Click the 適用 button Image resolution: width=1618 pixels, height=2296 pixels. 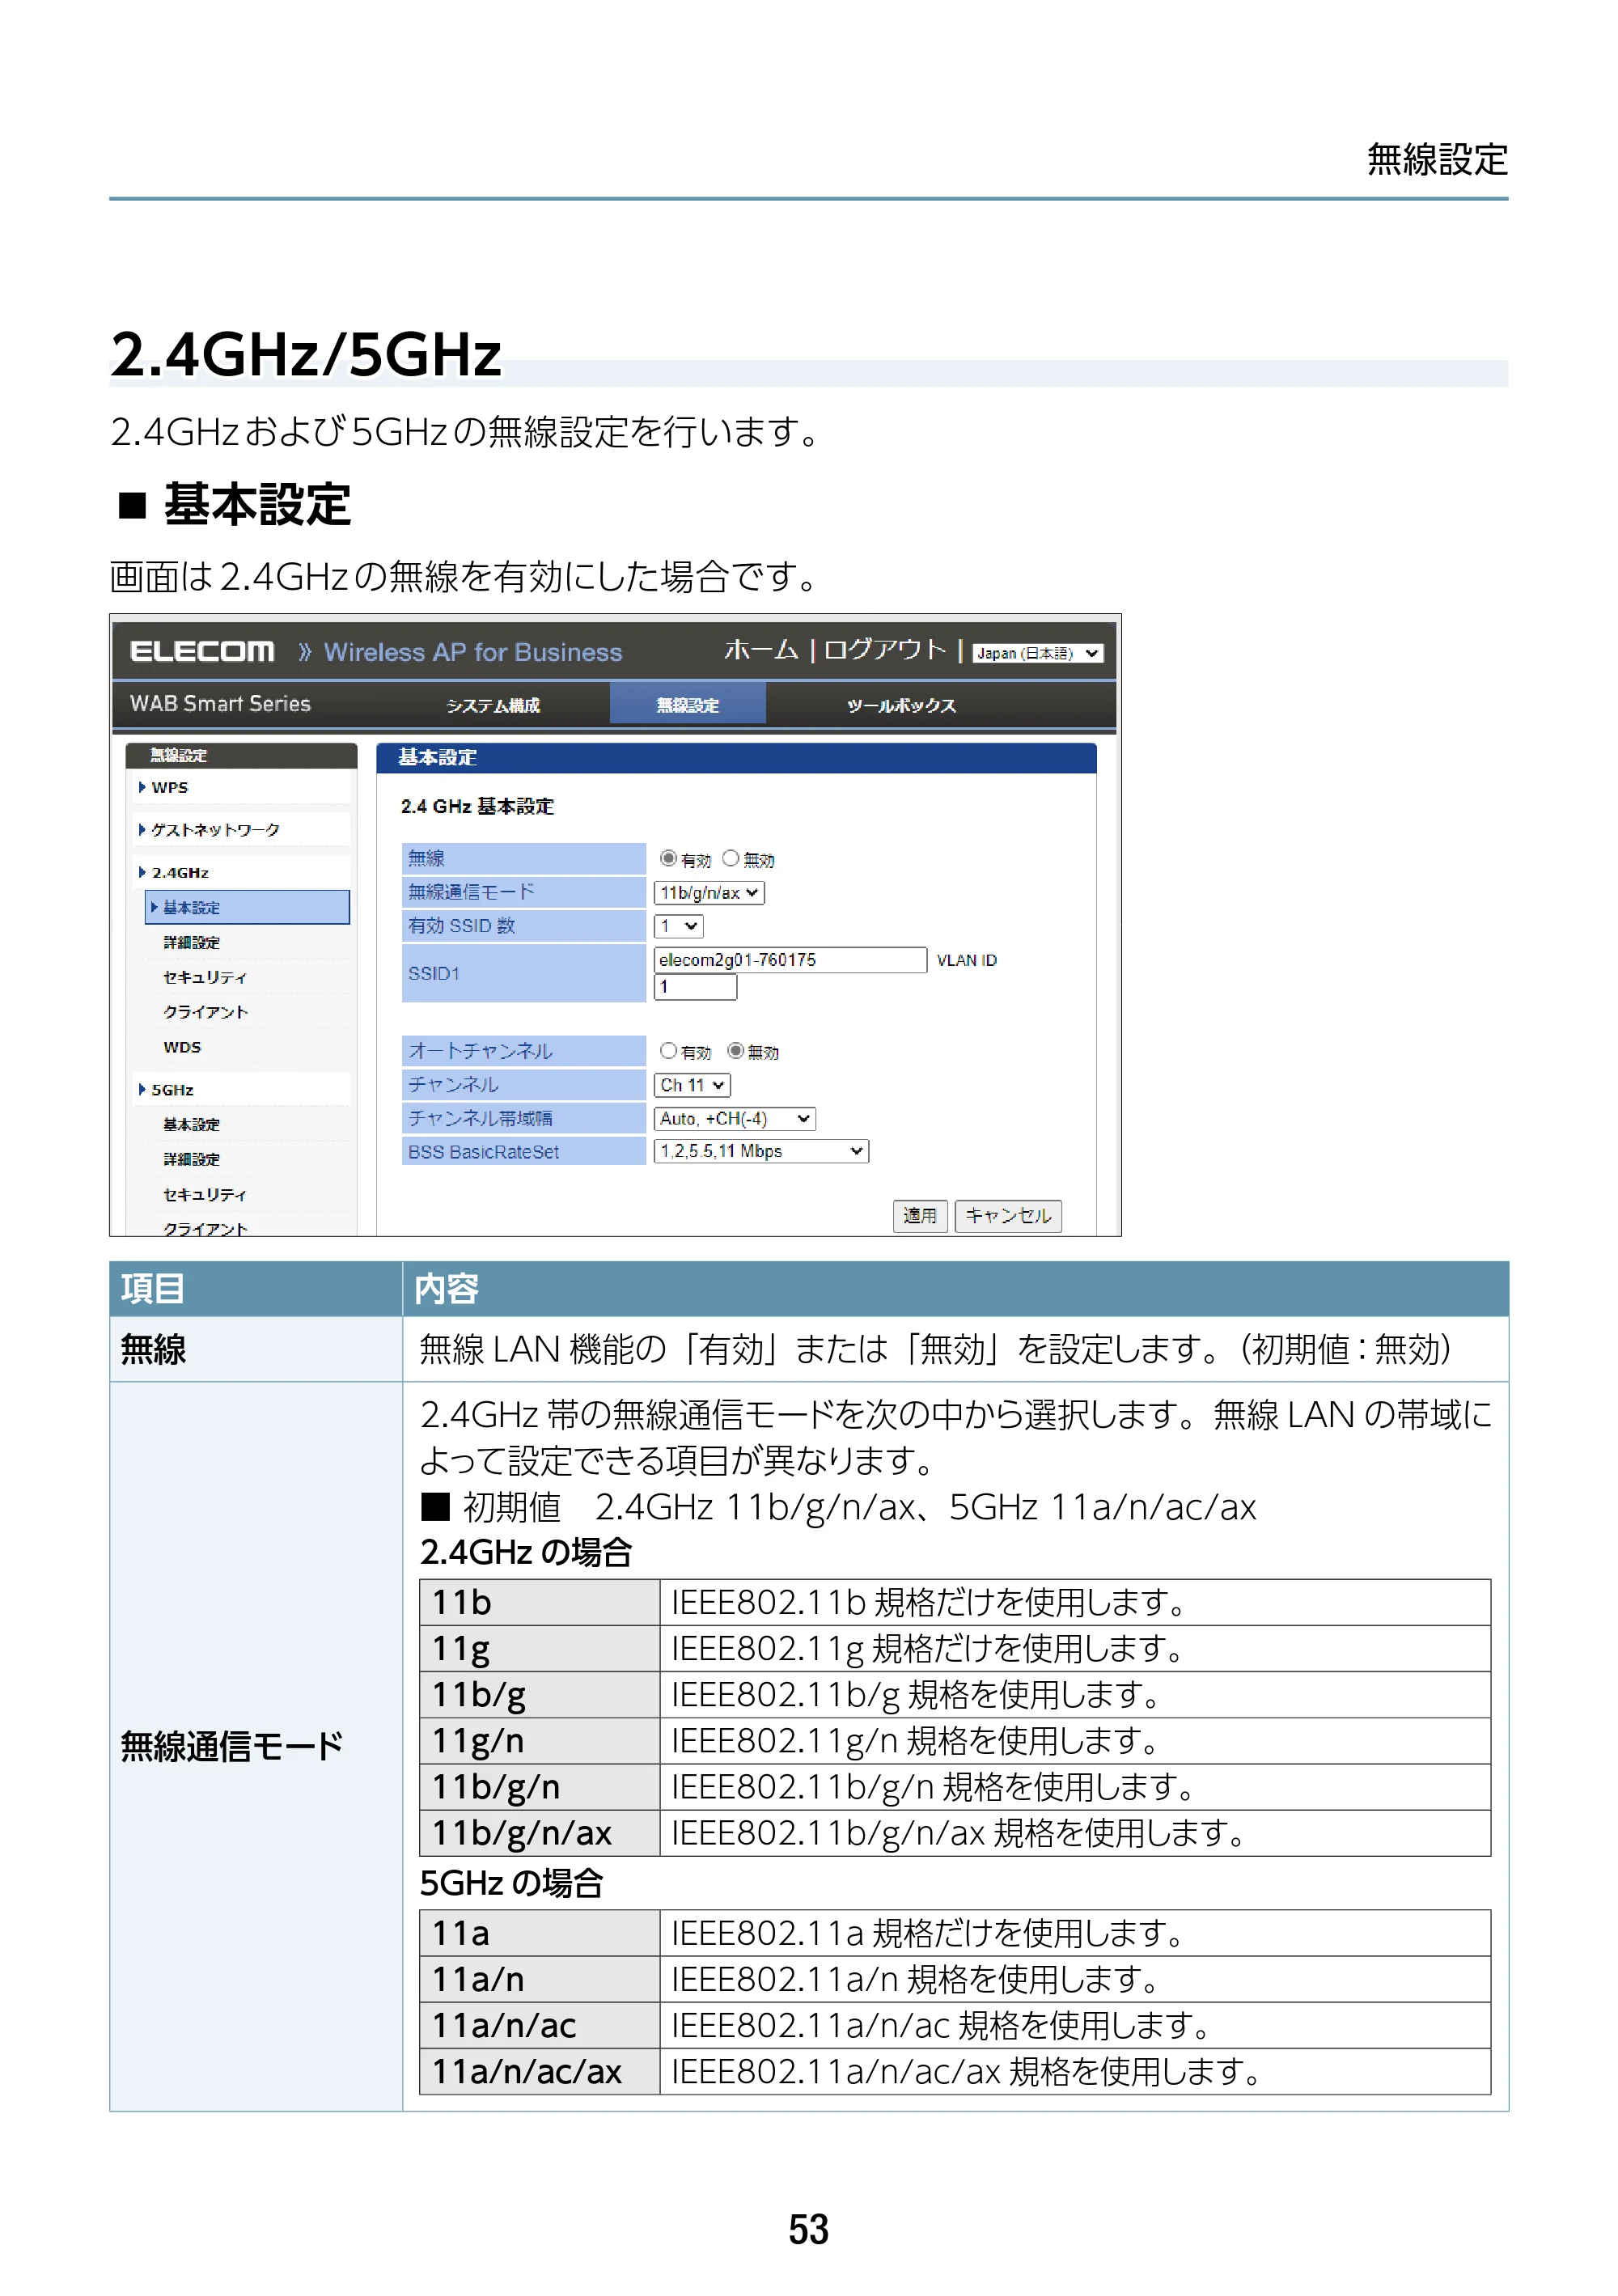click(920, 1215)
